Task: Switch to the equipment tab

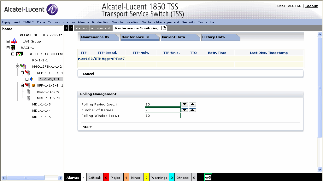Action: coord(101,28)
